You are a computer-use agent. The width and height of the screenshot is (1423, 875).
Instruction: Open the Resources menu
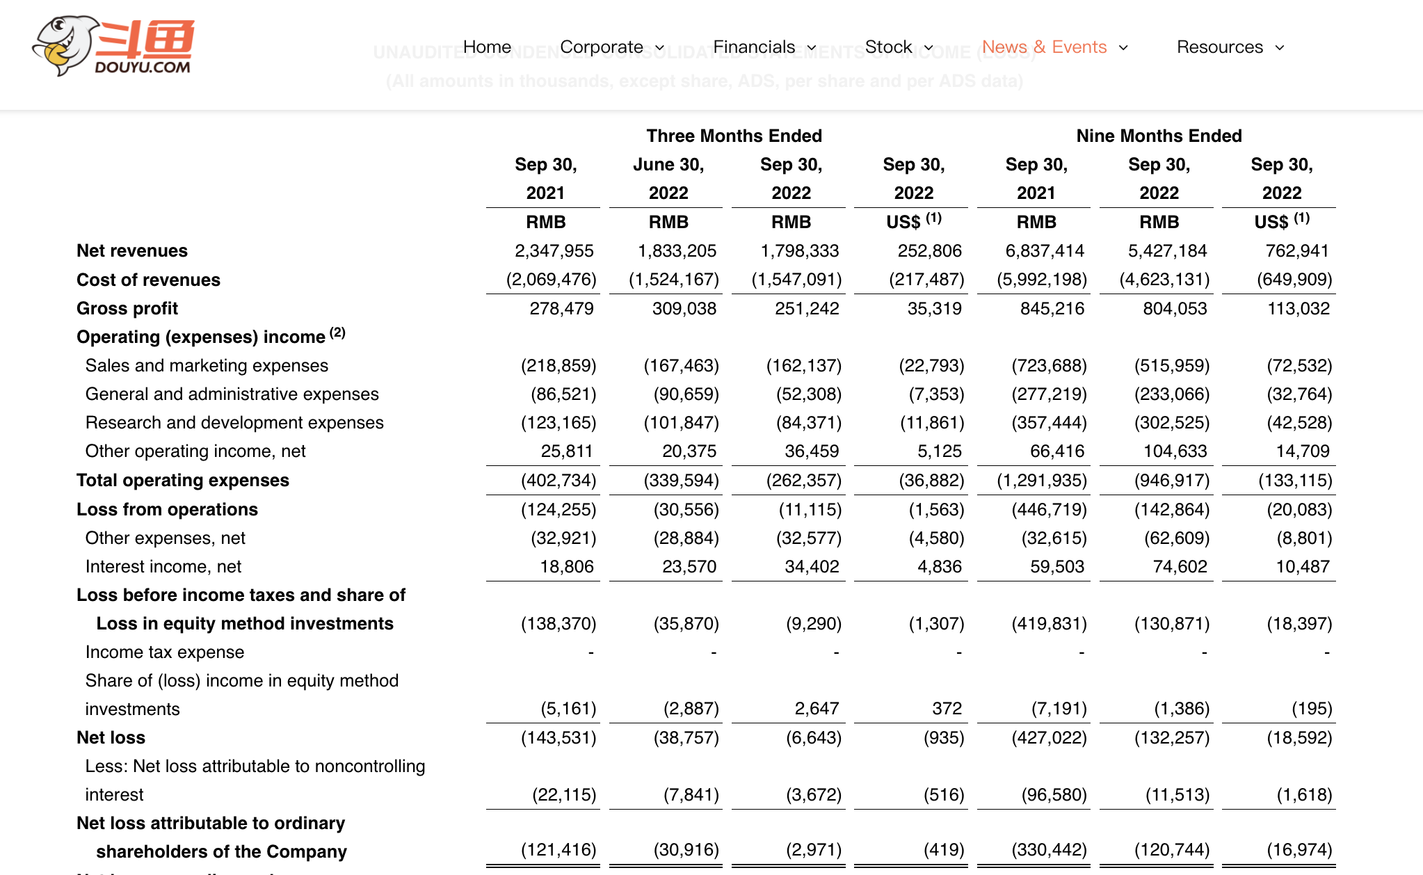(1220, 47)
